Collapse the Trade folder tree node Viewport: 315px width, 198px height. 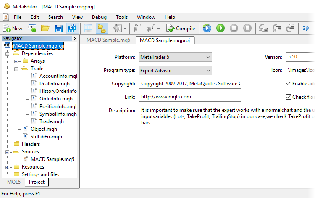[16, 69]
